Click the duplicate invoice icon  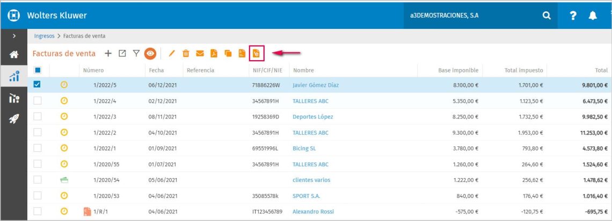(228, 54)
